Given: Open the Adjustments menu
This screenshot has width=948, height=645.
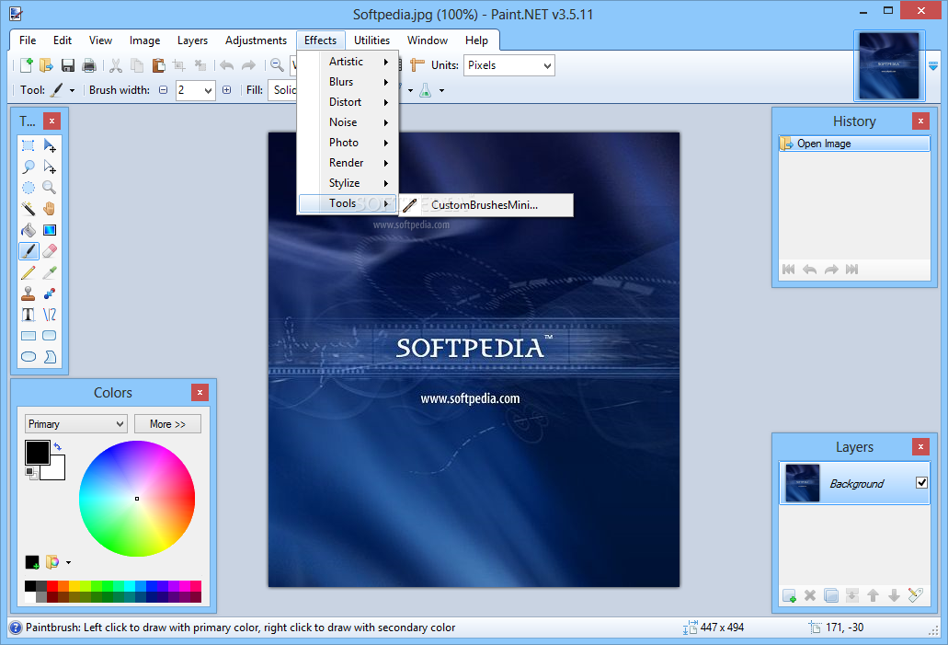Looking at the screenshot, I should [x=256, y=40].
